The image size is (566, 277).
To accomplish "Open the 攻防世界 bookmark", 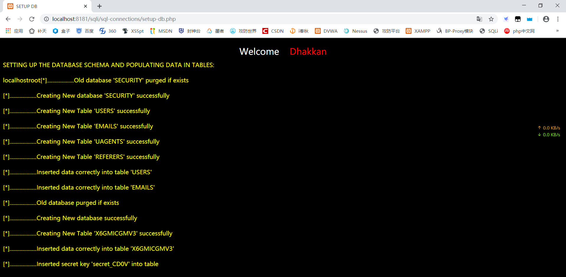I will pyautogui.click(x=243, y=31).
